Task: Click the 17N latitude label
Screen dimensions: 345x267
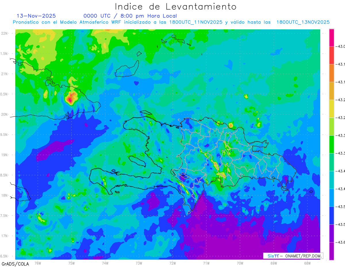Action: [5, 236]
